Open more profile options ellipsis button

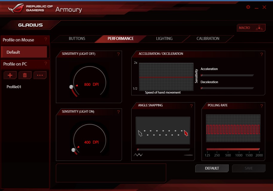pos(40,75)
